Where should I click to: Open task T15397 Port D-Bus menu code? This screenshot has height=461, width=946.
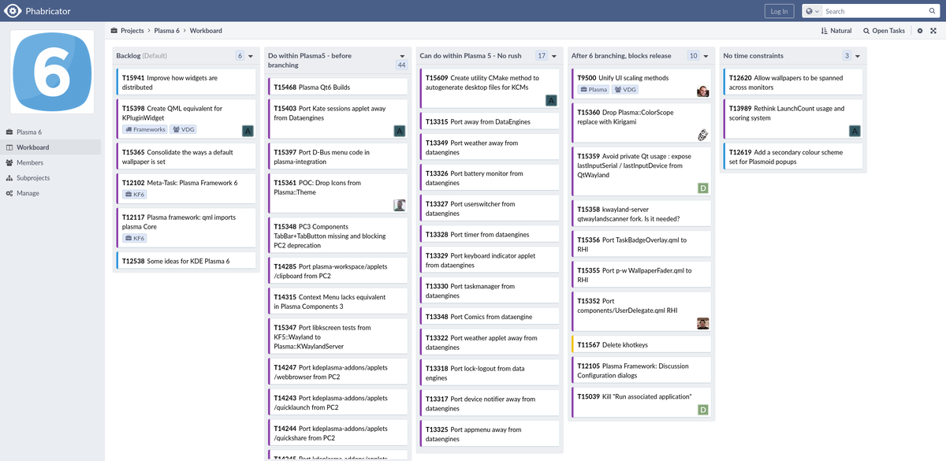coord(338,157)
